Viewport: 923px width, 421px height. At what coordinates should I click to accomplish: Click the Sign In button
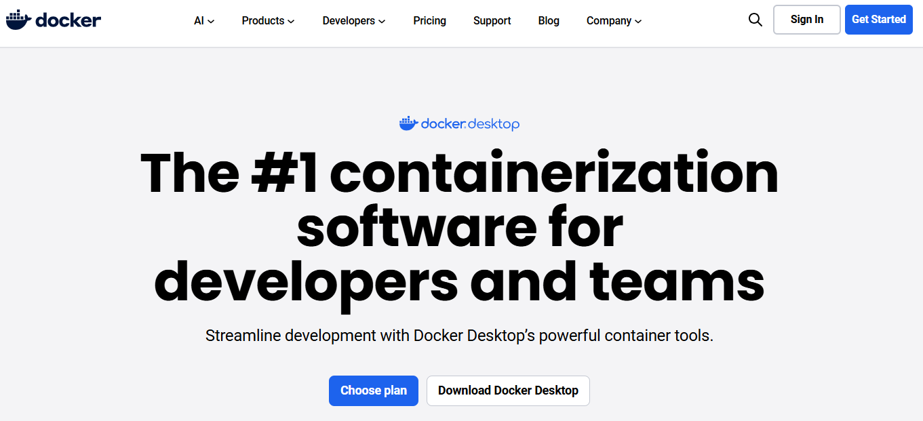[807, 20]
